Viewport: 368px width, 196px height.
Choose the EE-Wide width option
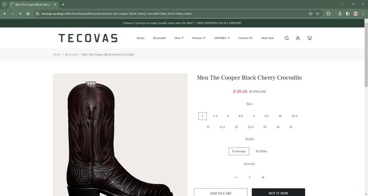point(261,151)
